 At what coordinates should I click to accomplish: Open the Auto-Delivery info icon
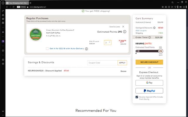click(x=86, y=49)
